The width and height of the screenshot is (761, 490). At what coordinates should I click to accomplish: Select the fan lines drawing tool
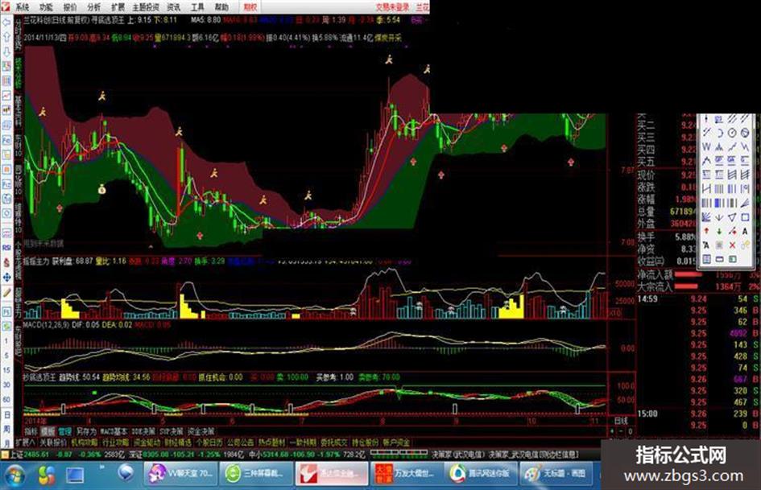click(x=706, y=217)
